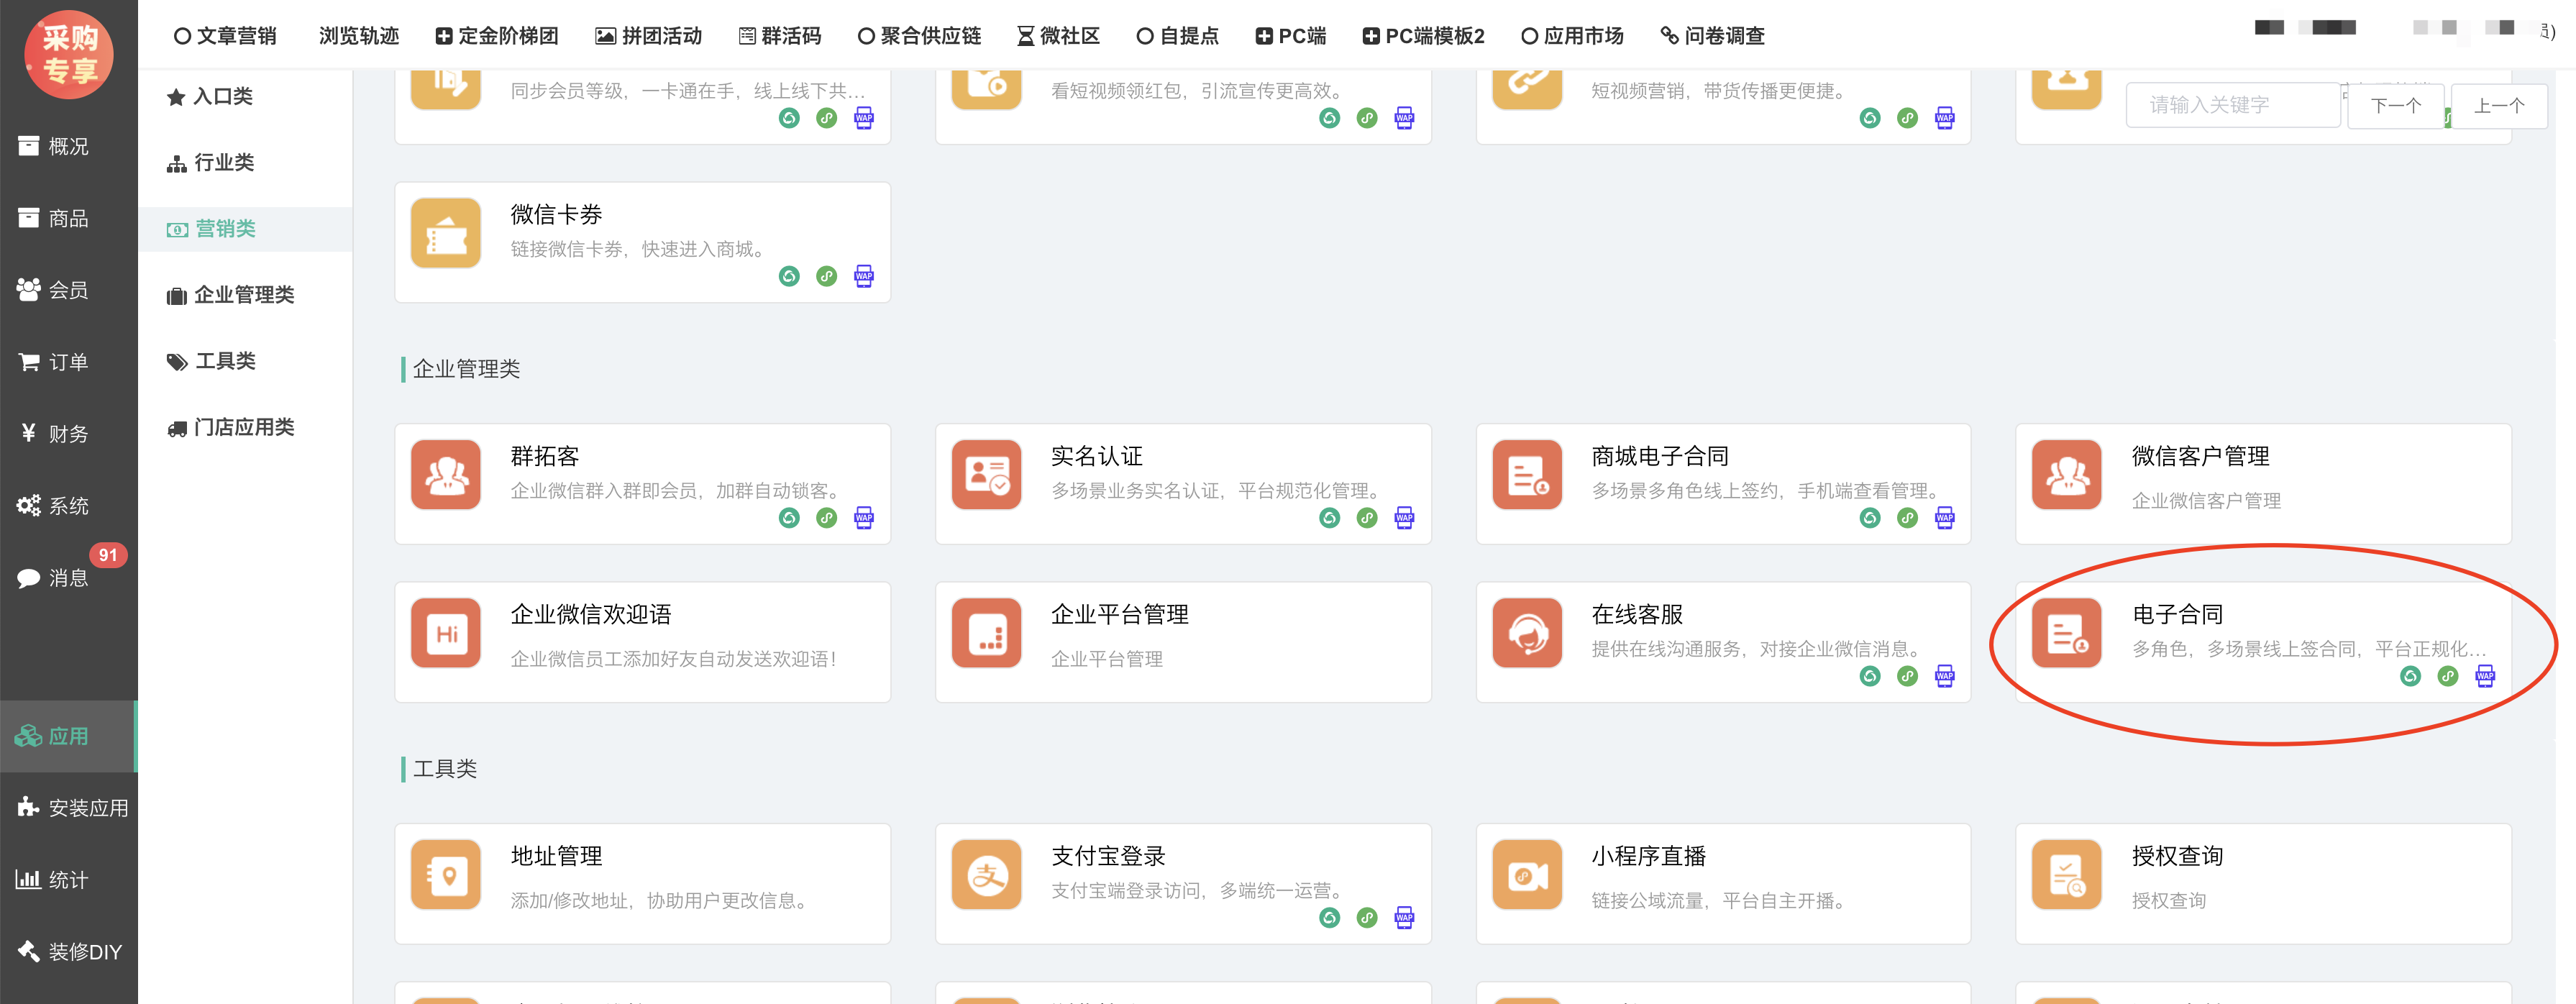Click the 群拓客 app icon
2576x1004 pixels.
pyautogui.click(x=446, y=476)
